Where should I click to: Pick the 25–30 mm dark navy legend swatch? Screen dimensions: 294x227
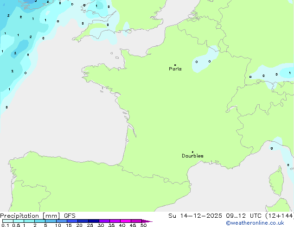(x=94, y=221)
